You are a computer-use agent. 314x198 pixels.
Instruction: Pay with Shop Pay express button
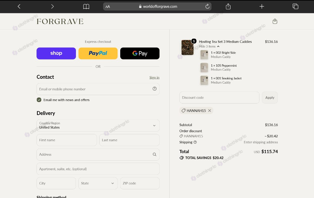click(x=56, y=53)
